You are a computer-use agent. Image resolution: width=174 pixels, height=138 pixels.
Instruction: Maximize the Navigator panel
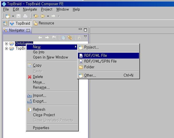pos(85,30)
